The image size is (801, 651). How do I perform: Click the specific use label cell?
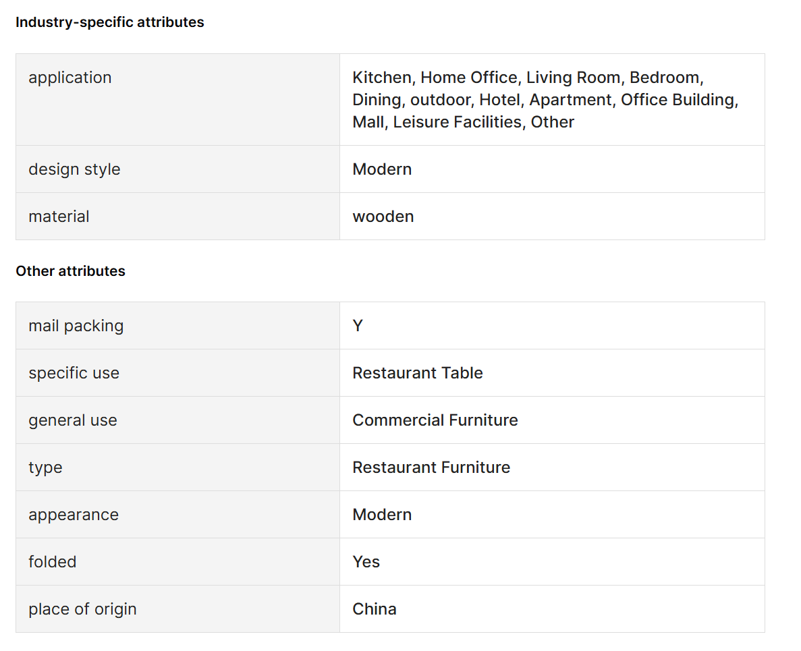(x=177, y=373)
